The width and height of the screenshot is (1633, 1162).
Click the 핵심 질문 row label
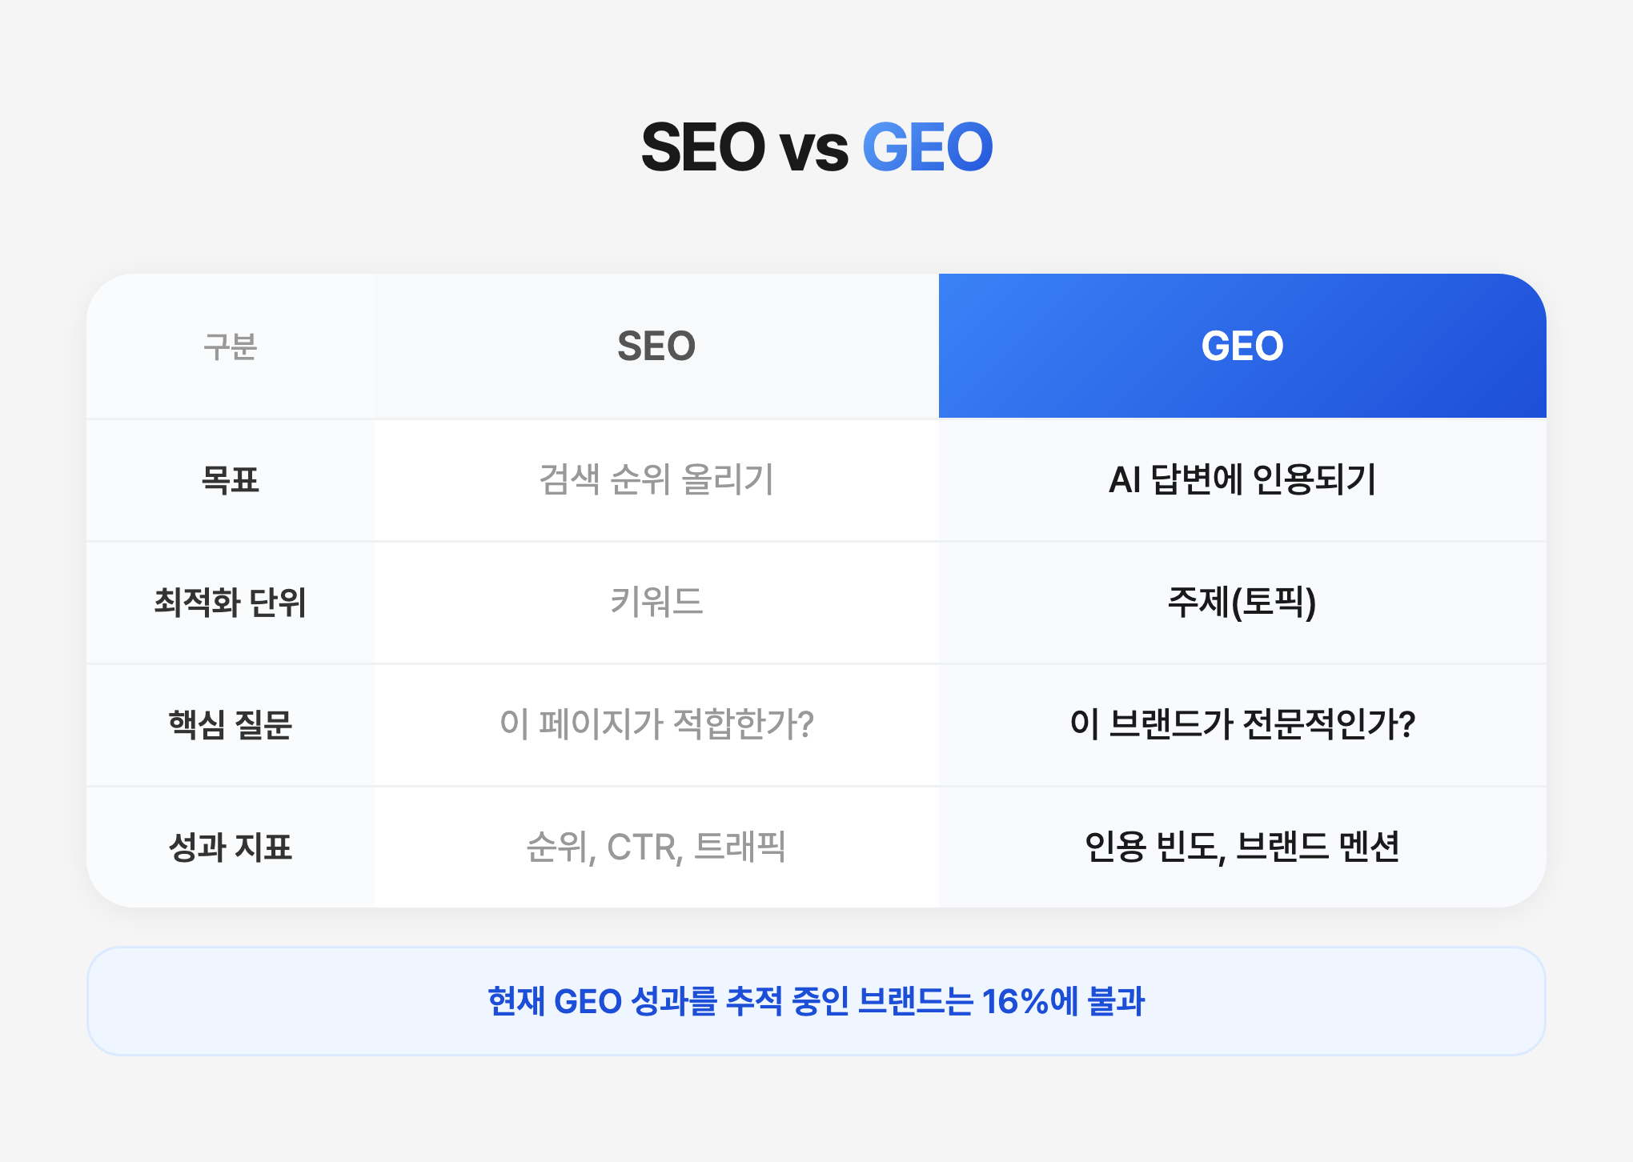[x=231, y=725]
